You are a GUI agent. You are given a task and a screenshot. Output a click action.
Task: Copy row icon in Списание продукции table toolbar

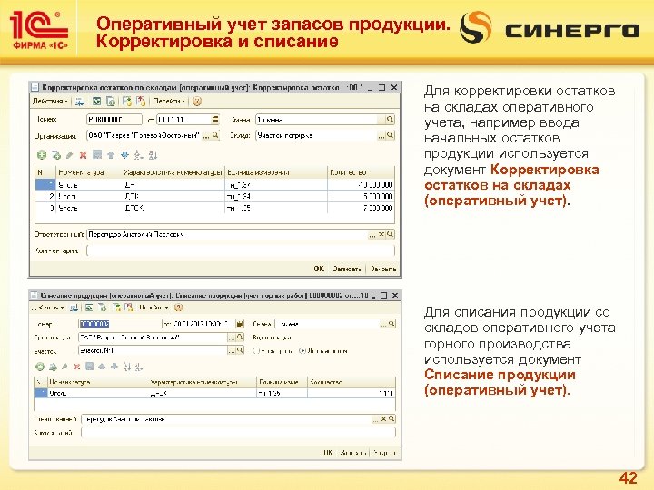53,367
